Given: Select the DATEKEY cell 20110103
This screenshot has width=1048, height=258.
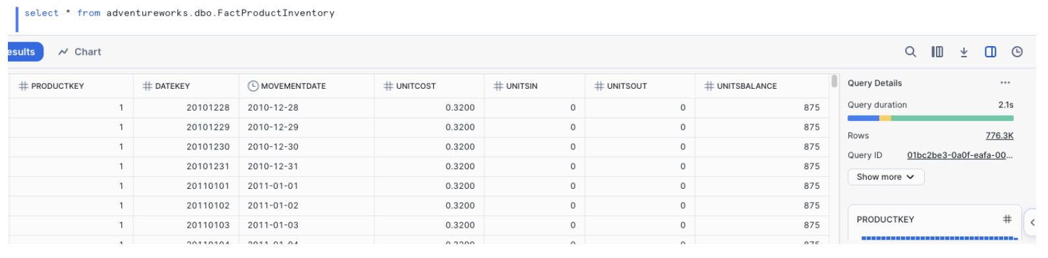Looking at the screenshot, I should pos(187,225).
